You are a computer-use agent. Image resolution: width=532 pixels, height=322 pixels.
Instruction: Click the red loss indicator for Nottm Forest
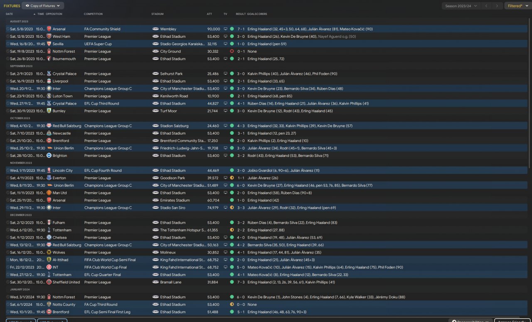pos(232,51)
